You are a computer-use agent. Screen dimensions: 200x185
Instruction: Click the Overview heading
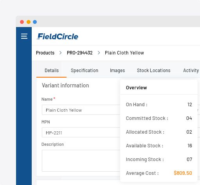pyautogui.click(x=136, y=88)
